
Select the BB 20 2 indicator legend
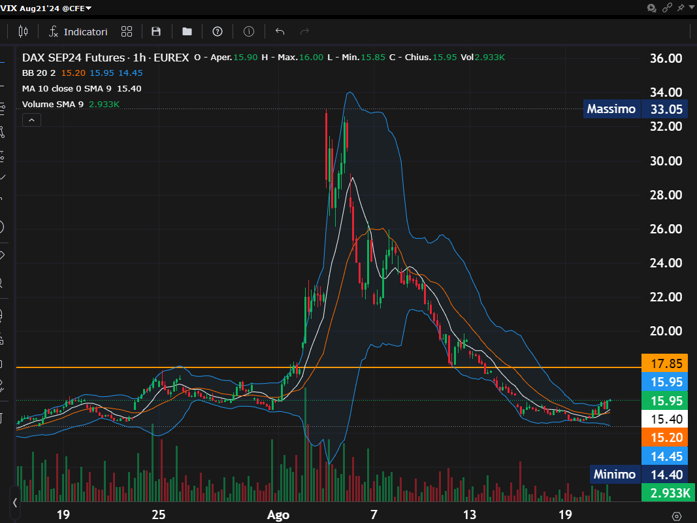(x=40, y=73)
